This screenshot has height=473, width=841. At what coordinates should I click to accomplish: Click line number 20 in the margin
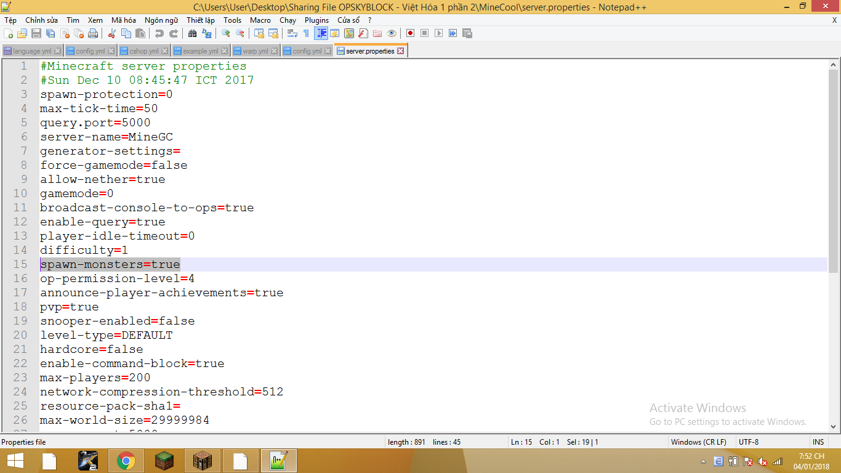tap(20, 335)
